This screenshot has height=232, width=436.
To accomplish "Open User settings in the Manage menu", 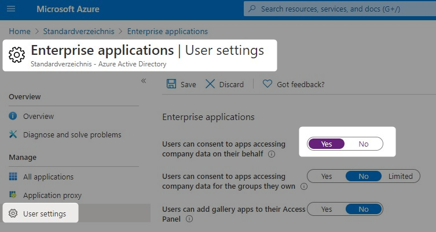I will [x=44, y=214].
